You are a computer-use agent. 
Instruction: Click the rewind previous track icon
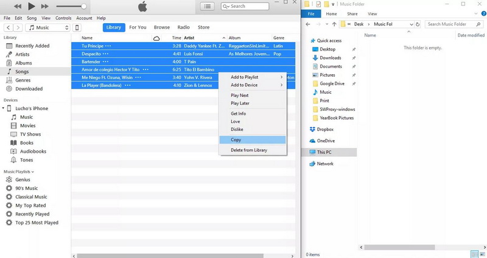click(18, 6)
